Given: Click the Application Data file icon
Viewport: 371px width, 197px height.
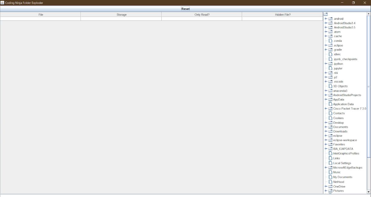Looking at the screenshot, I should [x=330, y=104].
